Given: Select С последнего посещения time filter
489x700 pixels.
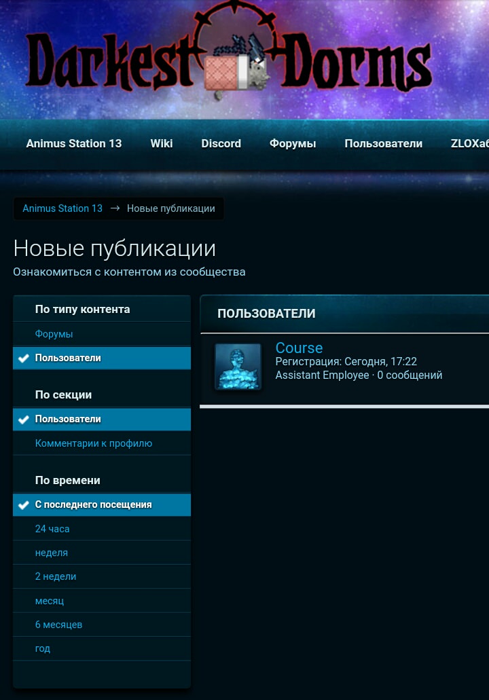Looking at the screenshot, I should pos(102,505).
